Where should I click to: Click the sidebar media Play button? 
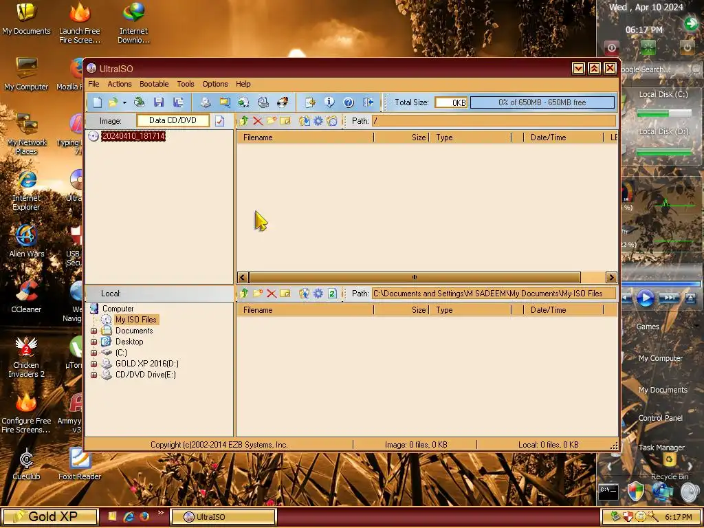pos(645,298)
